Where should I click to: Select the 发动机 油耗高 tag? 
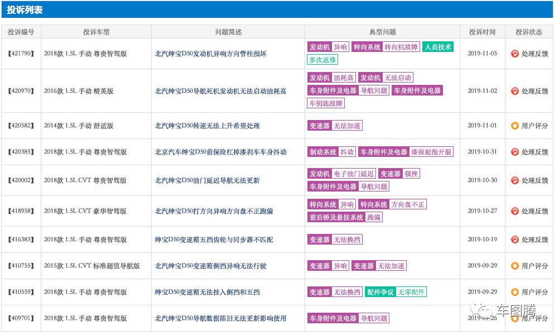(x=331, y=78)
